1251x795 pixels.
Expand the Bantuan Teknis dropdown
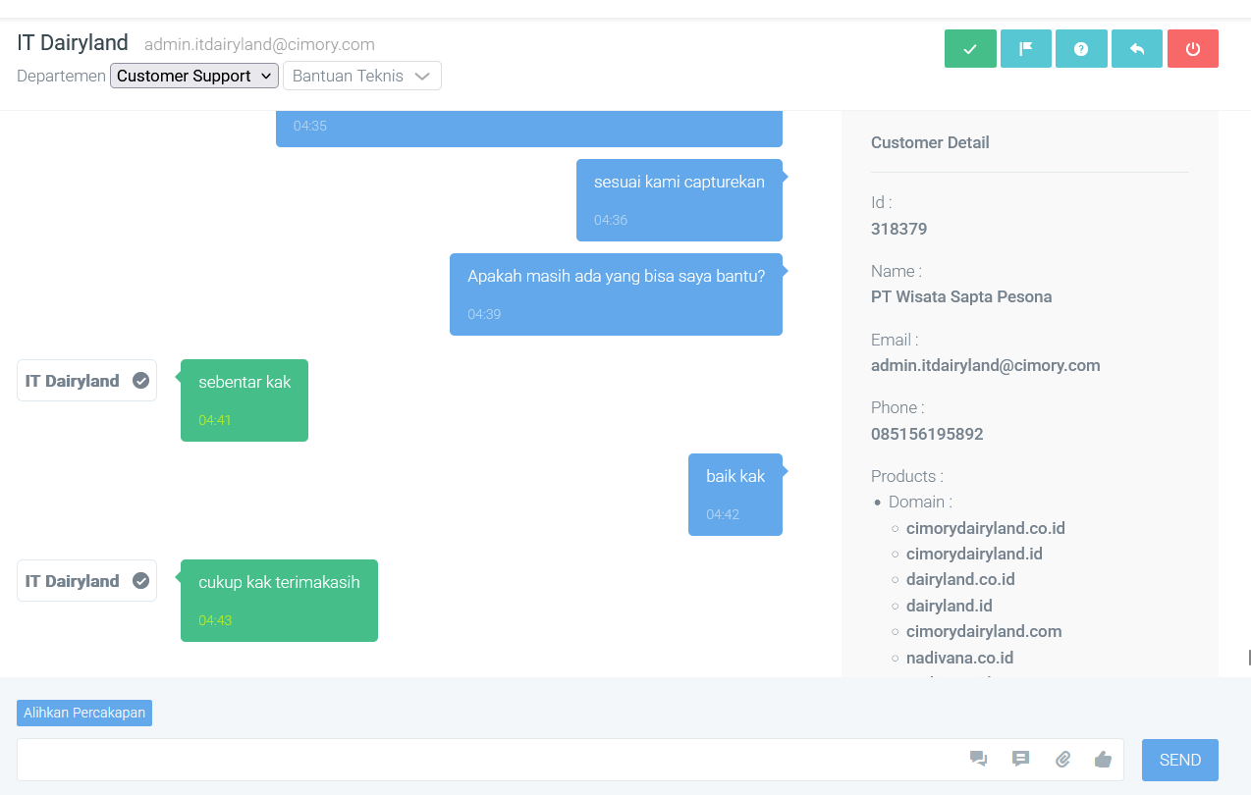(362, 76)
